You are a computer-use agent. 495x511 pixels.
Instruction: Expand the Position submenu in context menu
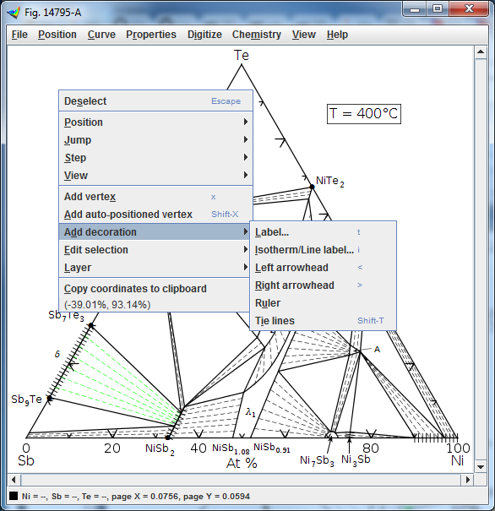pyautogui.click(x=155, y=122)
